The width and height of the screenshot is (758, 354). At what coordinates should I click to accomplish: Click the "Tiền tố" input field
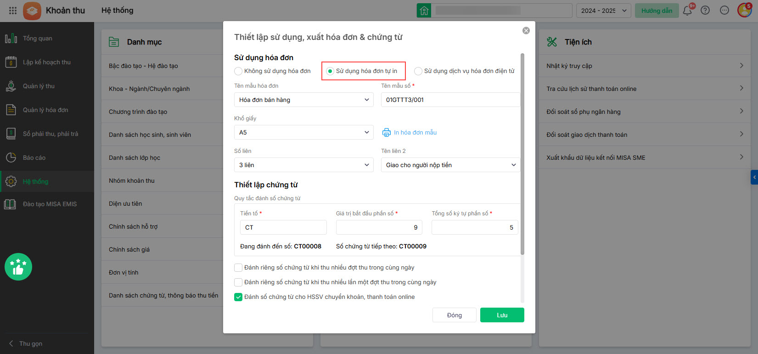coord(283,227)
